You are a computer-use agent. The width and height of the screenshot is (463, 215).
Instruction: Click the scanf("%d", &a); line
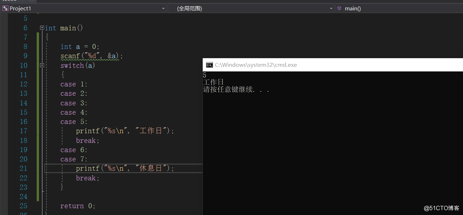click(92, 56)
